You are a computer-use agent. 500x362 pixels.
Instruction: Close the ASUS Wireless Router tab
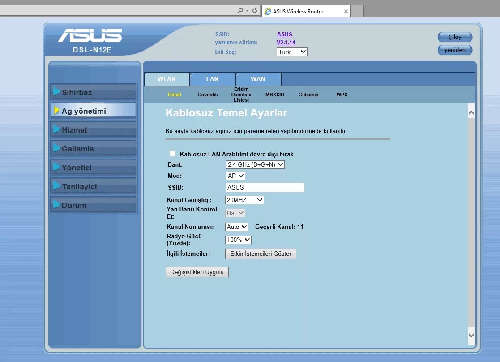[346, 11]
